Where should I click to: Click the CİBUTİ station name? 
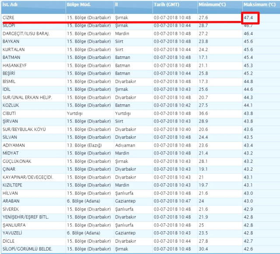coord(10,113)
